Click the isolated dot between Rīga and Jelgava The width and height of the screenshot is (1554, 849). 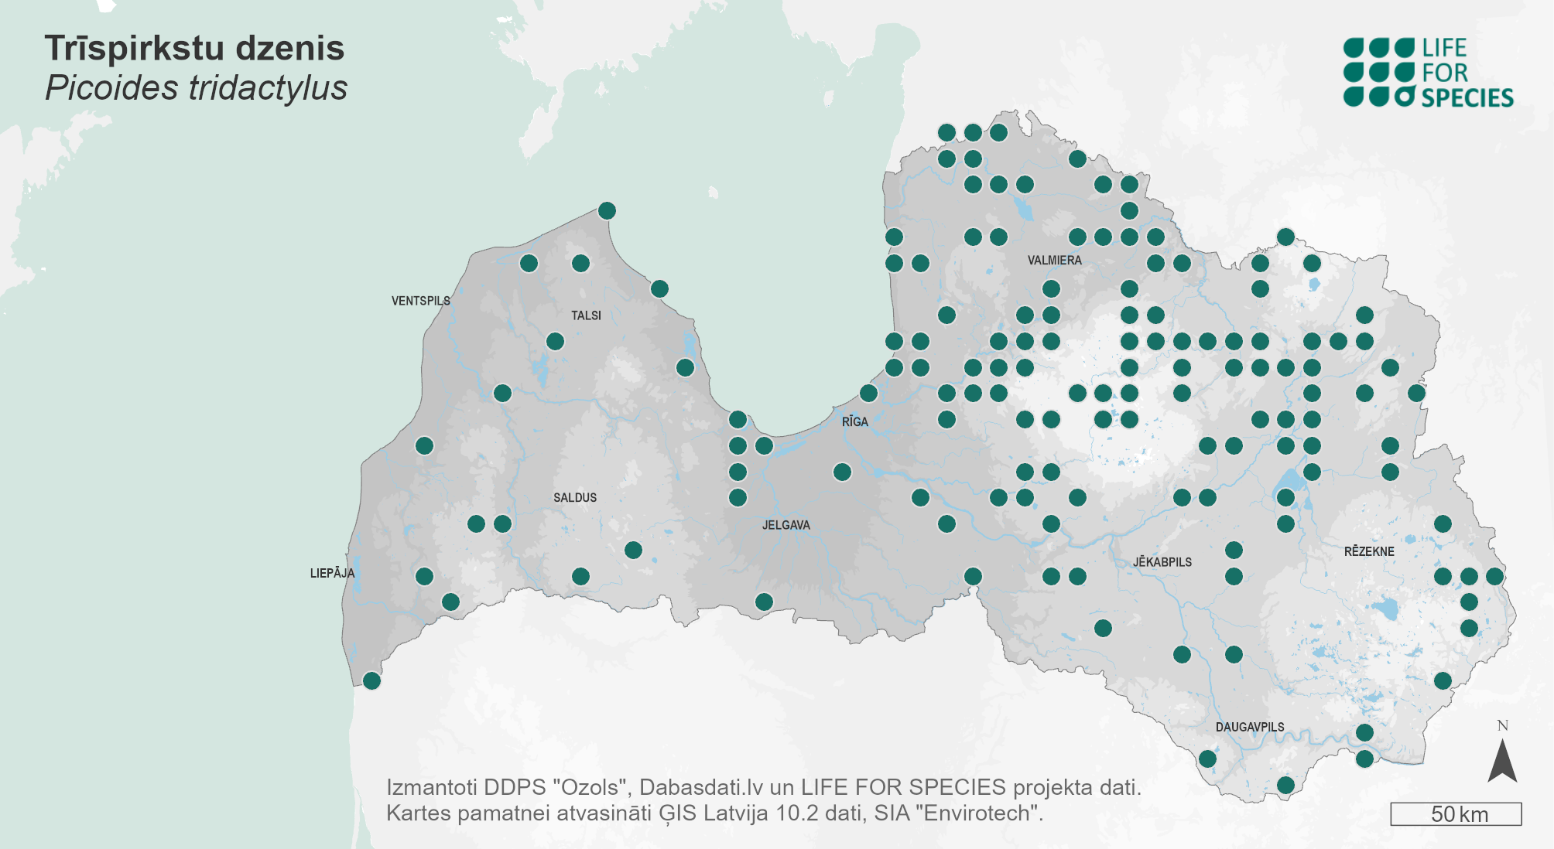tap(842, 472)
